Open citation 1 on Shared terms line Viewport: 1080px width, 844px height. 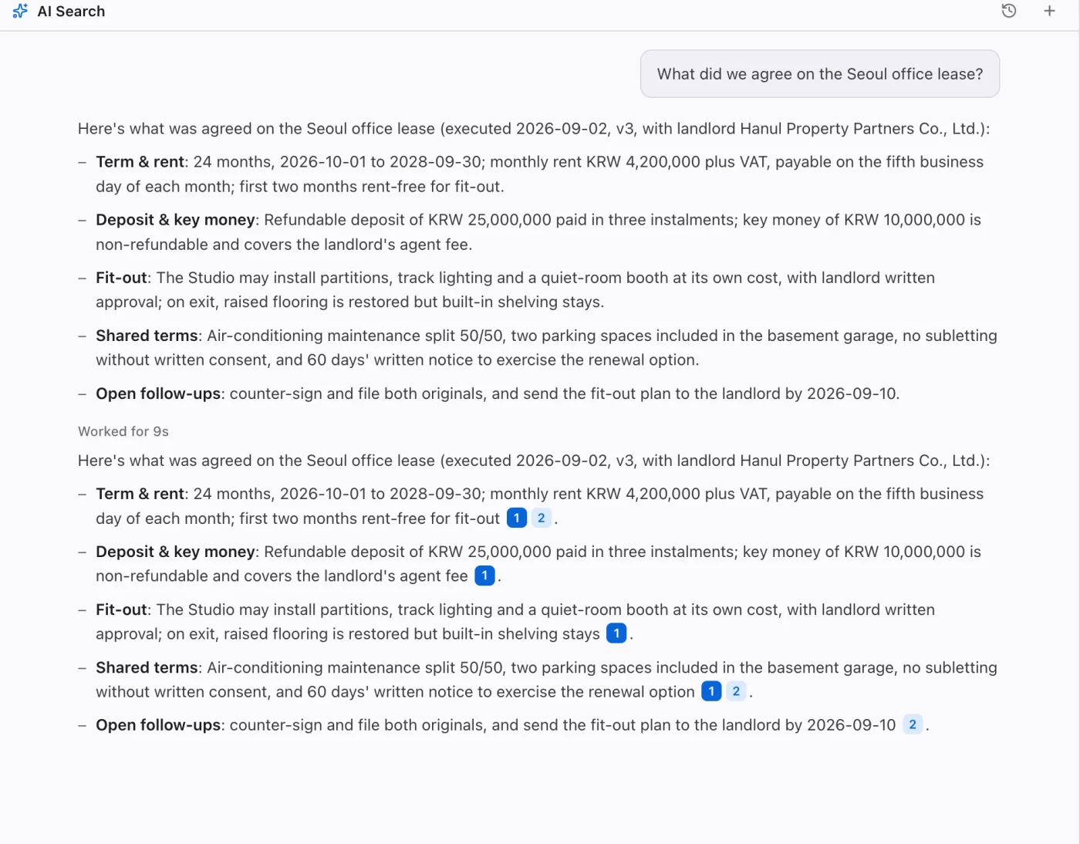point(711,691)
